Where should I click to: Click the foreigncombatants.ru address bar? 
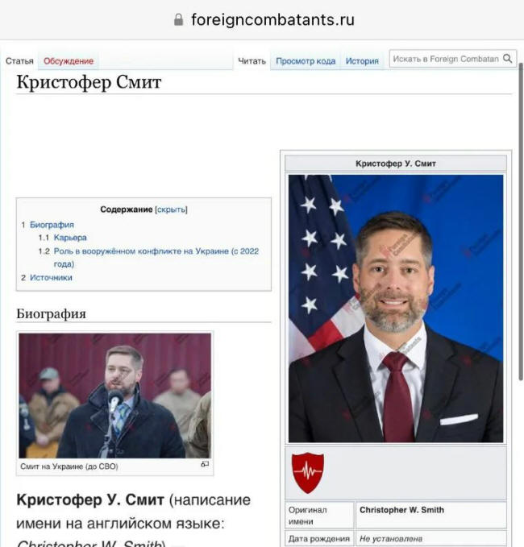pyautogui.click(x=264, y=19)
